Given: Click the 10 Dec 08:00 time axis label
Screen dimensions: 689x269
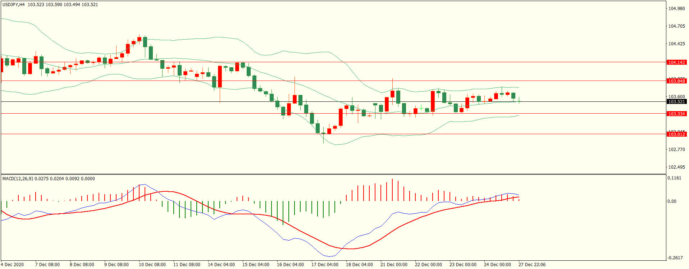Looking at the screenshot, I should pyautogui.click(x=152, y=265).
